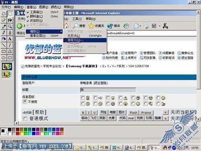The image size is (201, 151).
Task: Open the 颜色 menu in menu bar
Action: 56,7
